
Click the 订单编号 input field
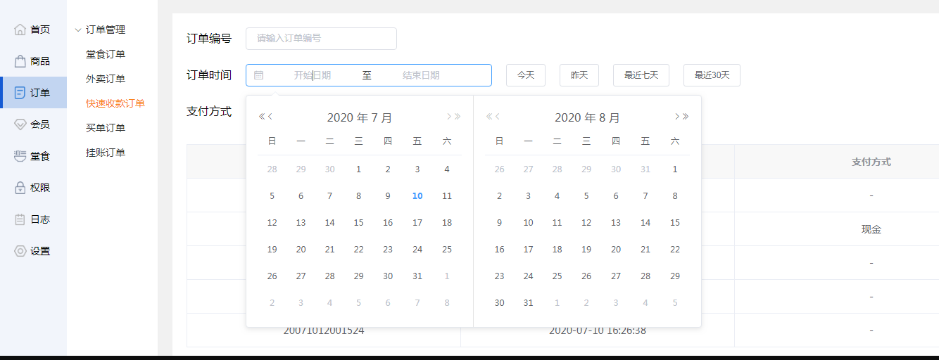coord(321,39)
